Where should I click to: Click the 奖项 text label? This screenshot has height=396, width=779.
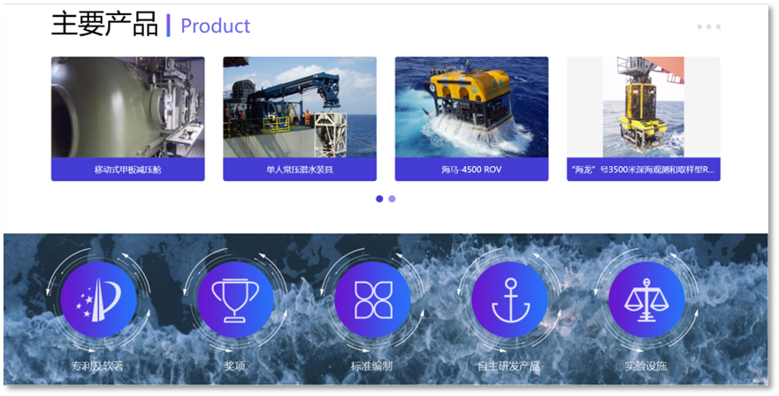[x=234, y=366]
